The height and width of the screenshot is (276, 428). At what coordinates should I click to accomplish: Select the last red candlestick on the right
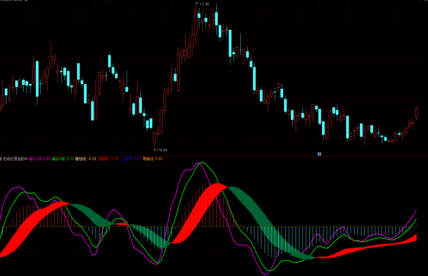(416, 113)
